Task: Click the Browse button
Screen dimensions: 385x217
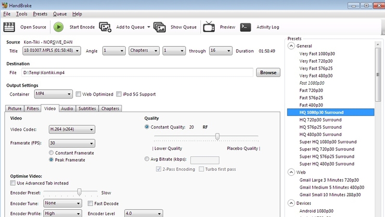Action: click(268, 73)
